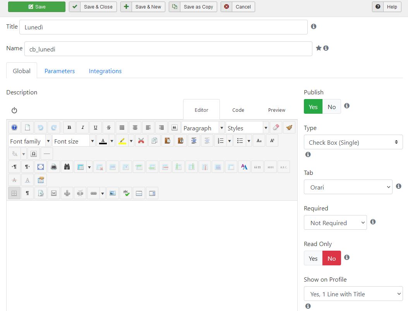This screenshot has height=311, width=408.
Task: Cut selection with scissors icon
Action: [x=141, y=141]
